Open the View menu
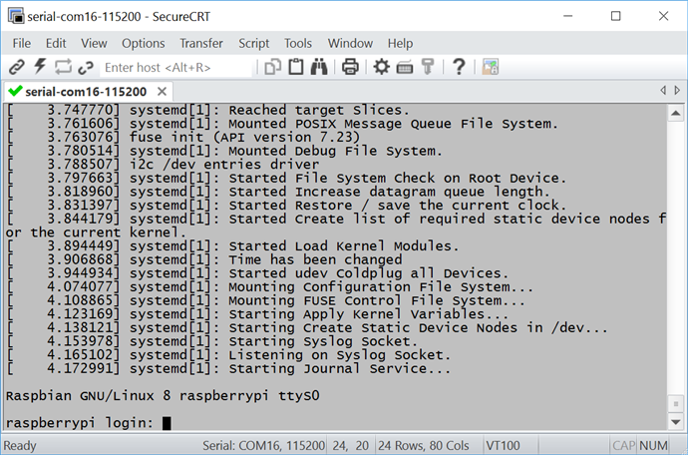The height and width of the screenshot is (455, 688). 94,44
